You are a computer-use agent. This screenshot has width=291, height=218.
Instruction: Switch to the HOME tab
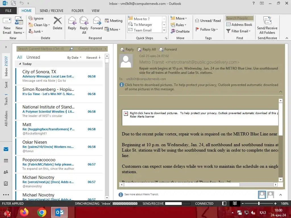point(26,11)
